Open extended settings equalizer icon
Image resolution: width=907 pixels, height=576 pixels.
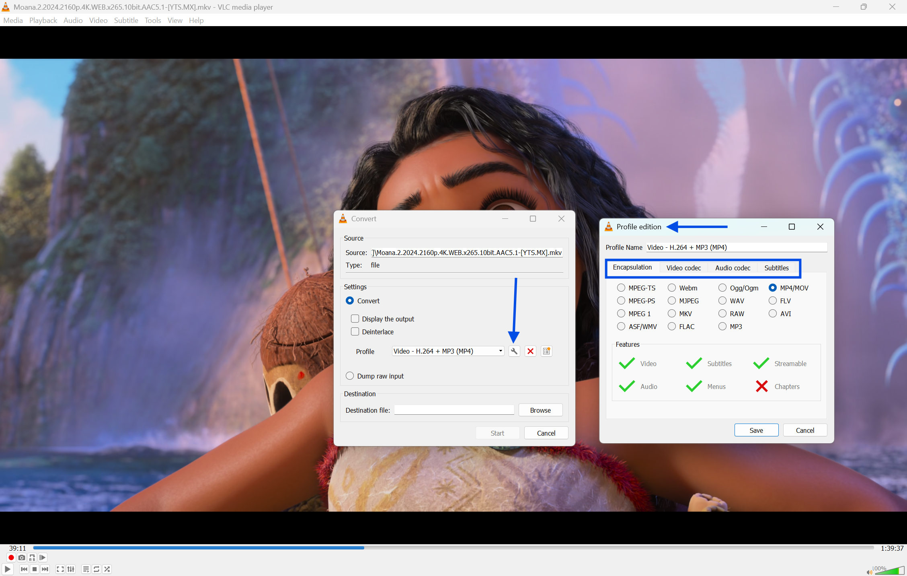click(x=71, y=569)
